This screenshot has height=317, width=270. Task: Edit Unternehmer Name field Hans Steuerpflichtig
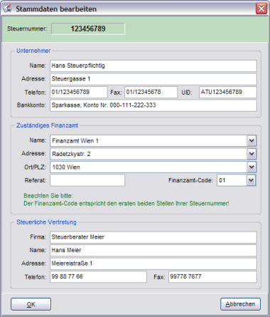click(153, 66)
